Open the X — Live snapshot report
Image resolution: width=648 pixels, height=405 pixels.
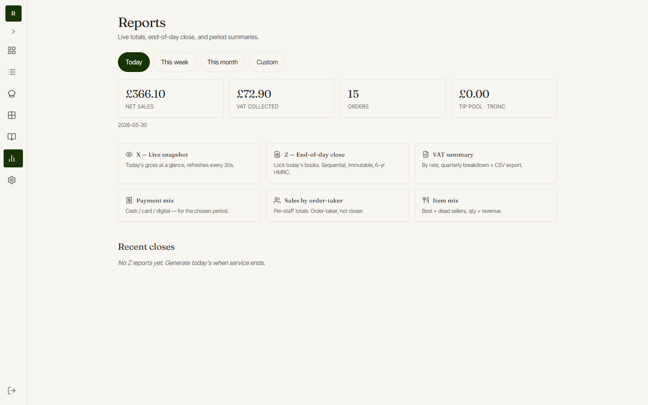(189, 163)
